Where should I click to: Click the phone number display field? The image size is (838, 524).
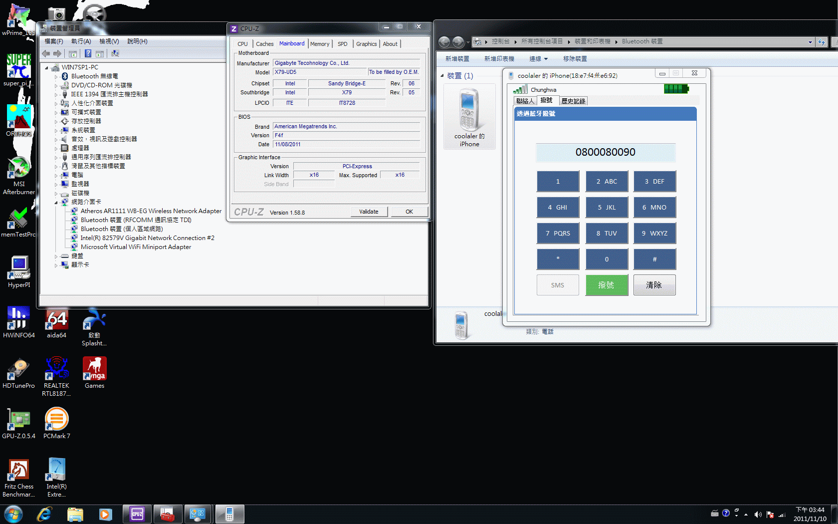(x=606, y=152)
